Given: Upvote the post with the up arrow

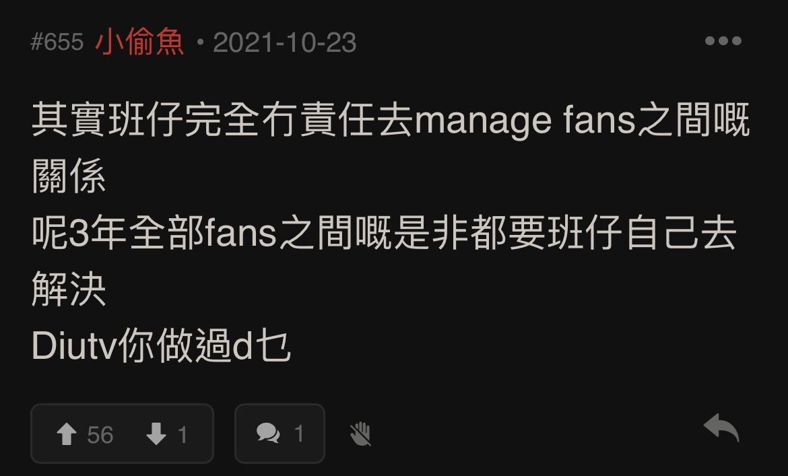Looking at the screenshot, I should tap(66, 434).
